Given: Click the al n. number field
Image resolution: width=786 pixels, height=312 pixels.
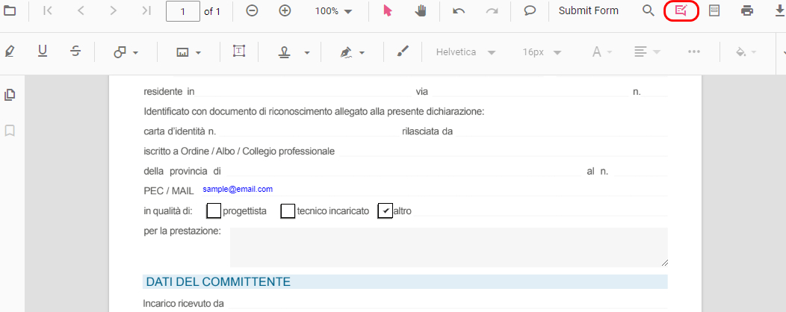Looking at the screenshot, I should point(640,171).
